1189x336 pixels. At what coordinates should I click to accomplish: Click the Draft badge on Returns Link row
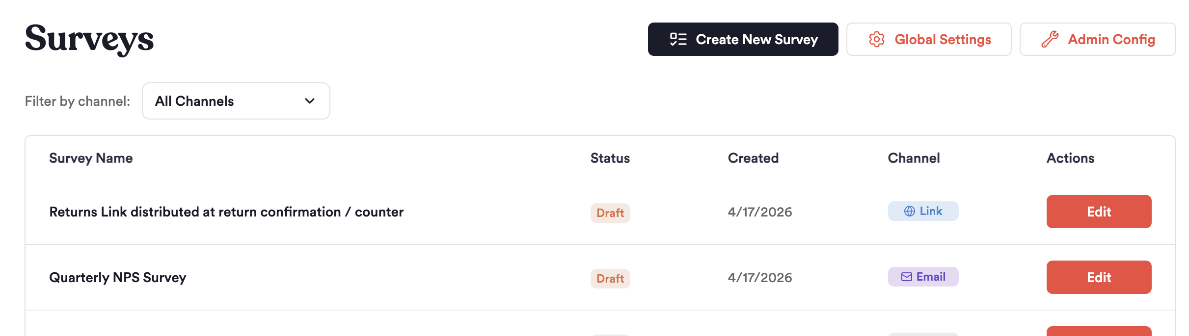(x=610, y=213)
